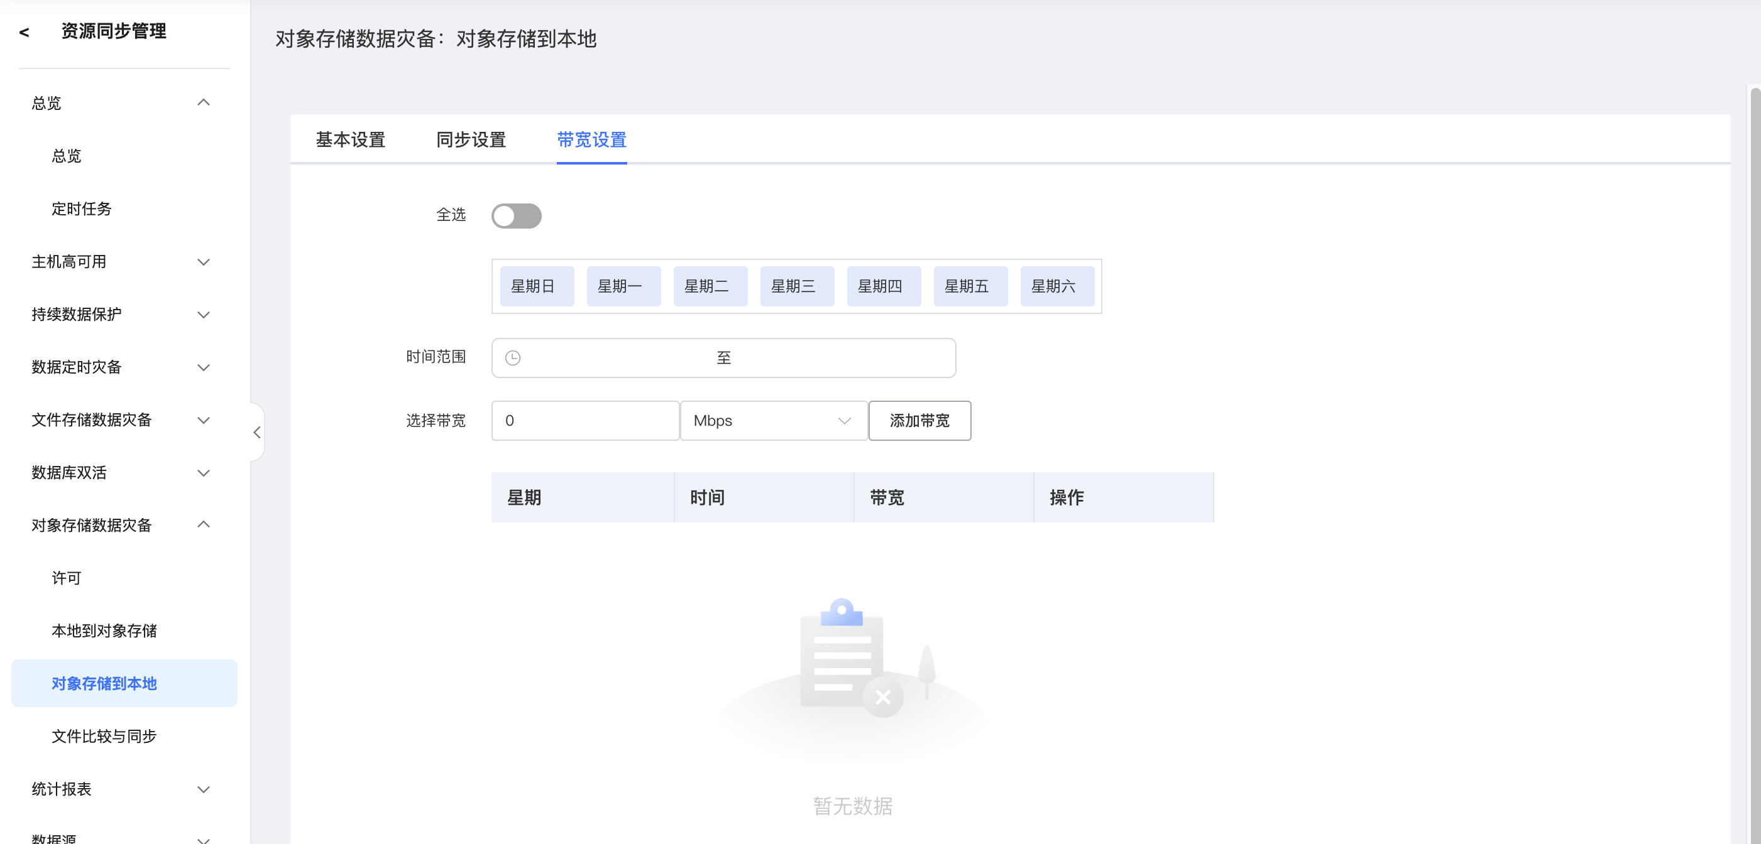The image size is (1761, 844).
Task: Click the 添加带宽 button
Action: pyautogui.click(x=919, y=421)
